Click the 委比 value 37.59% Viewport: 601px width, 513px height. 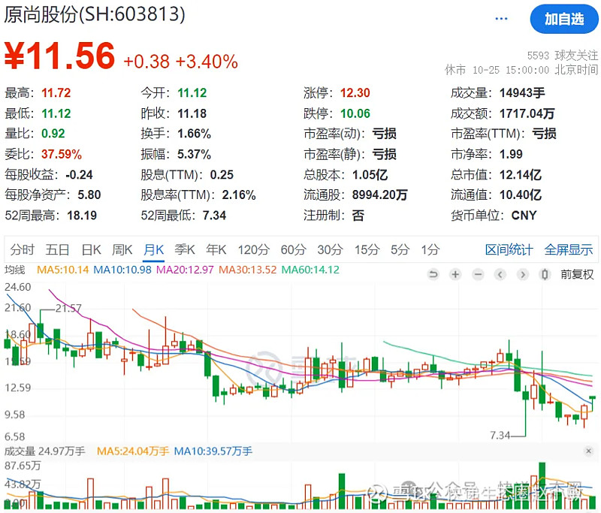pyautogui.click(x=62, y=154)
